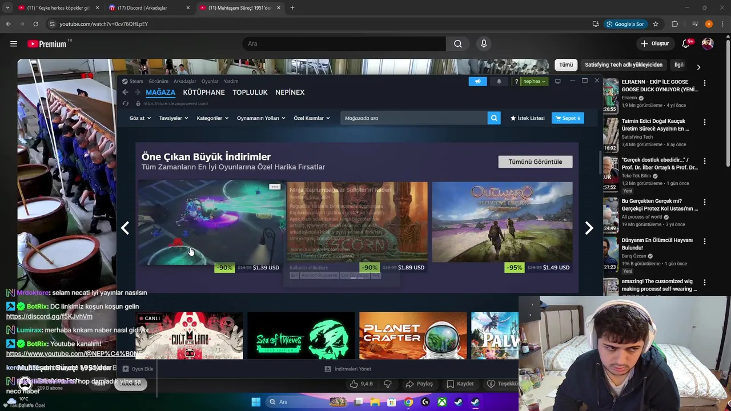The image size is (731, 411).
Task: Switch to the KÜTÜPHANE tab in Steam
Action: tap(204, 92)
